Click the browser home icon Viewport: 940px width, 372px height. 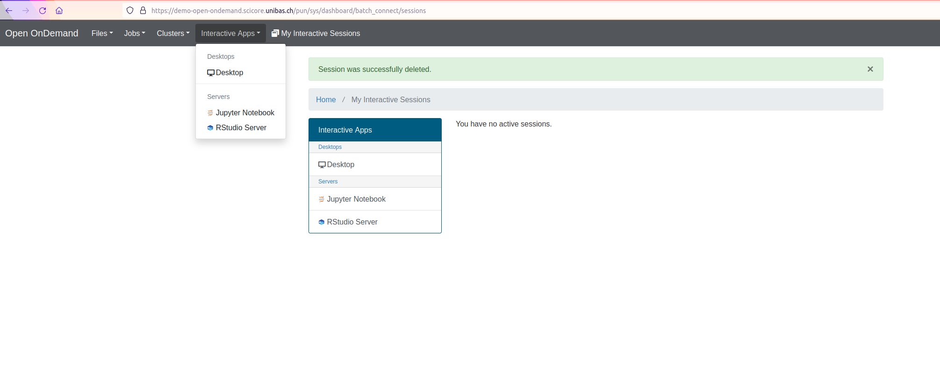click(x=59, y=11)
